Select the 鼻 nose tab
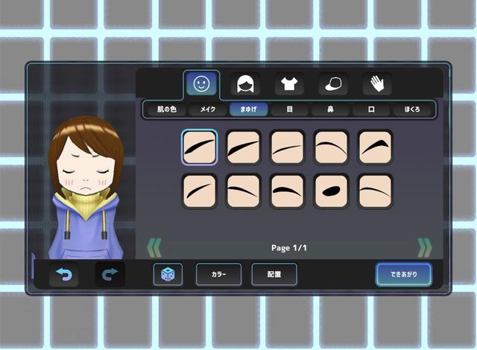The height and width of the screenshot is (350, 477). (x=330, y=109)
